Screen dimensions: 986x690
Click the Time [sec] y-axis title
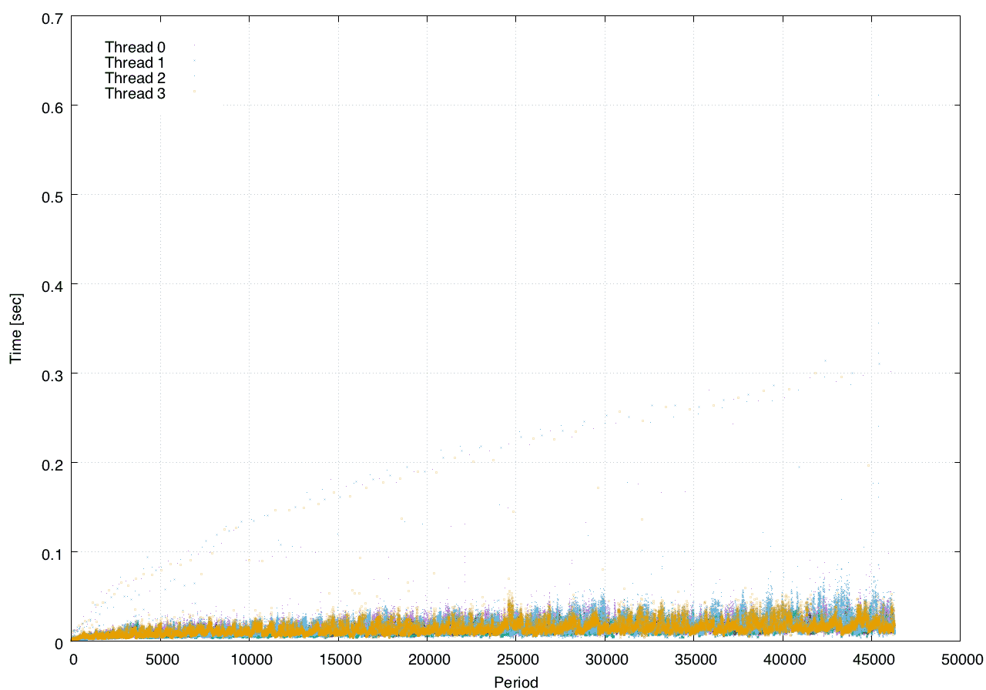pyautogui.click(x=15, y=328)
